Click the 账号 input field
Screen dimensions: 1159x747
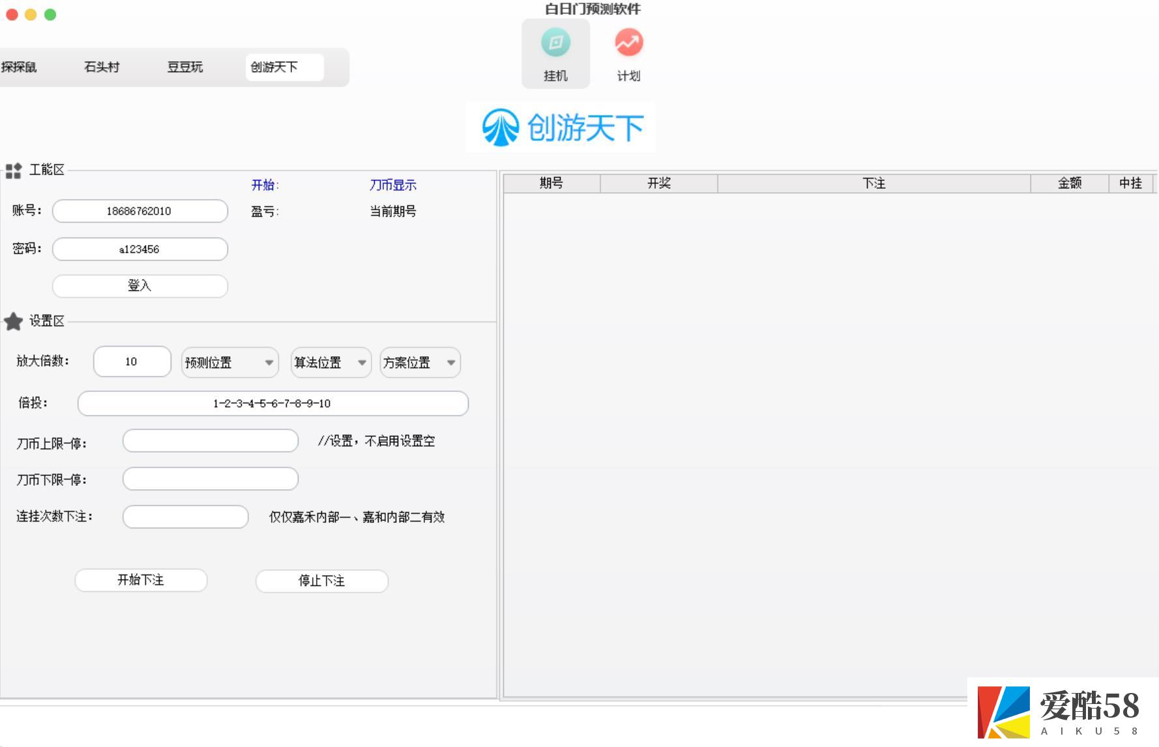coord(140,211)
